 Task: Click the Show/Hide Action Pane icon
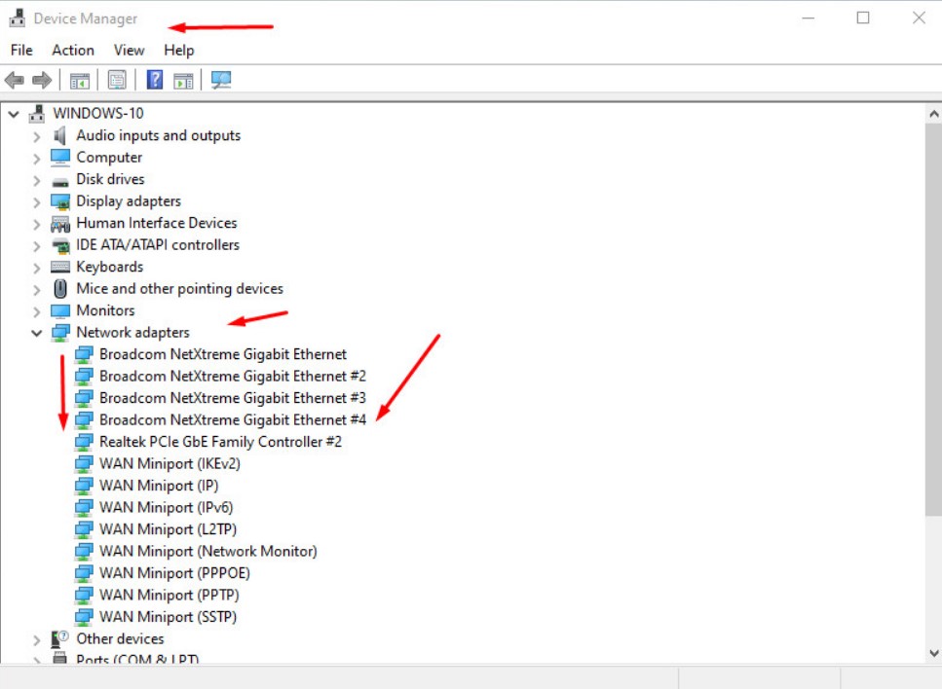point(183,80)
